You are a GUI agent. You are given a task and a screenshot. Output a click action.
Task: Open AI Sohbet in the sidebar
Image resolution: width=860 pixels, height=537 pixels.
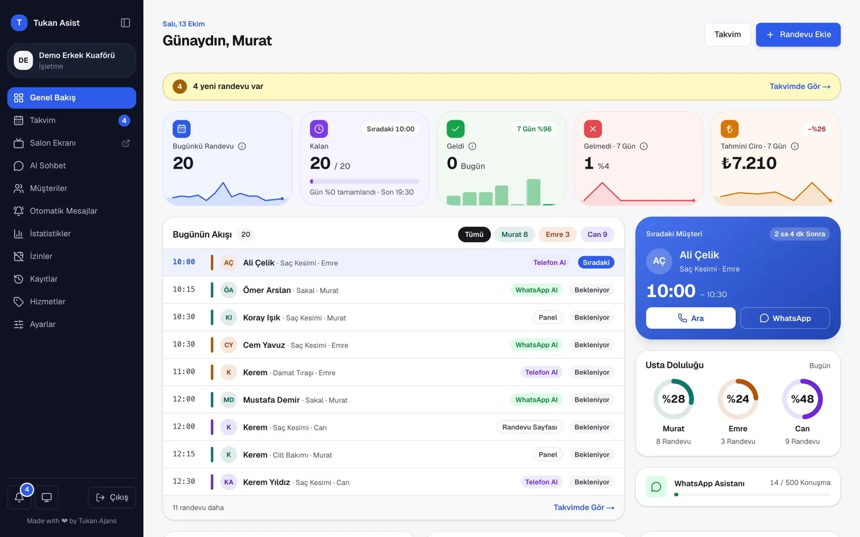point(71,165)
